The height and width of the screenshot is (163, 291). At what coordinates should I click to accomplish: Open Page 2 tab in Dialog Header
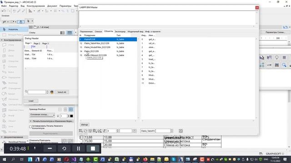tap(37, 43)
